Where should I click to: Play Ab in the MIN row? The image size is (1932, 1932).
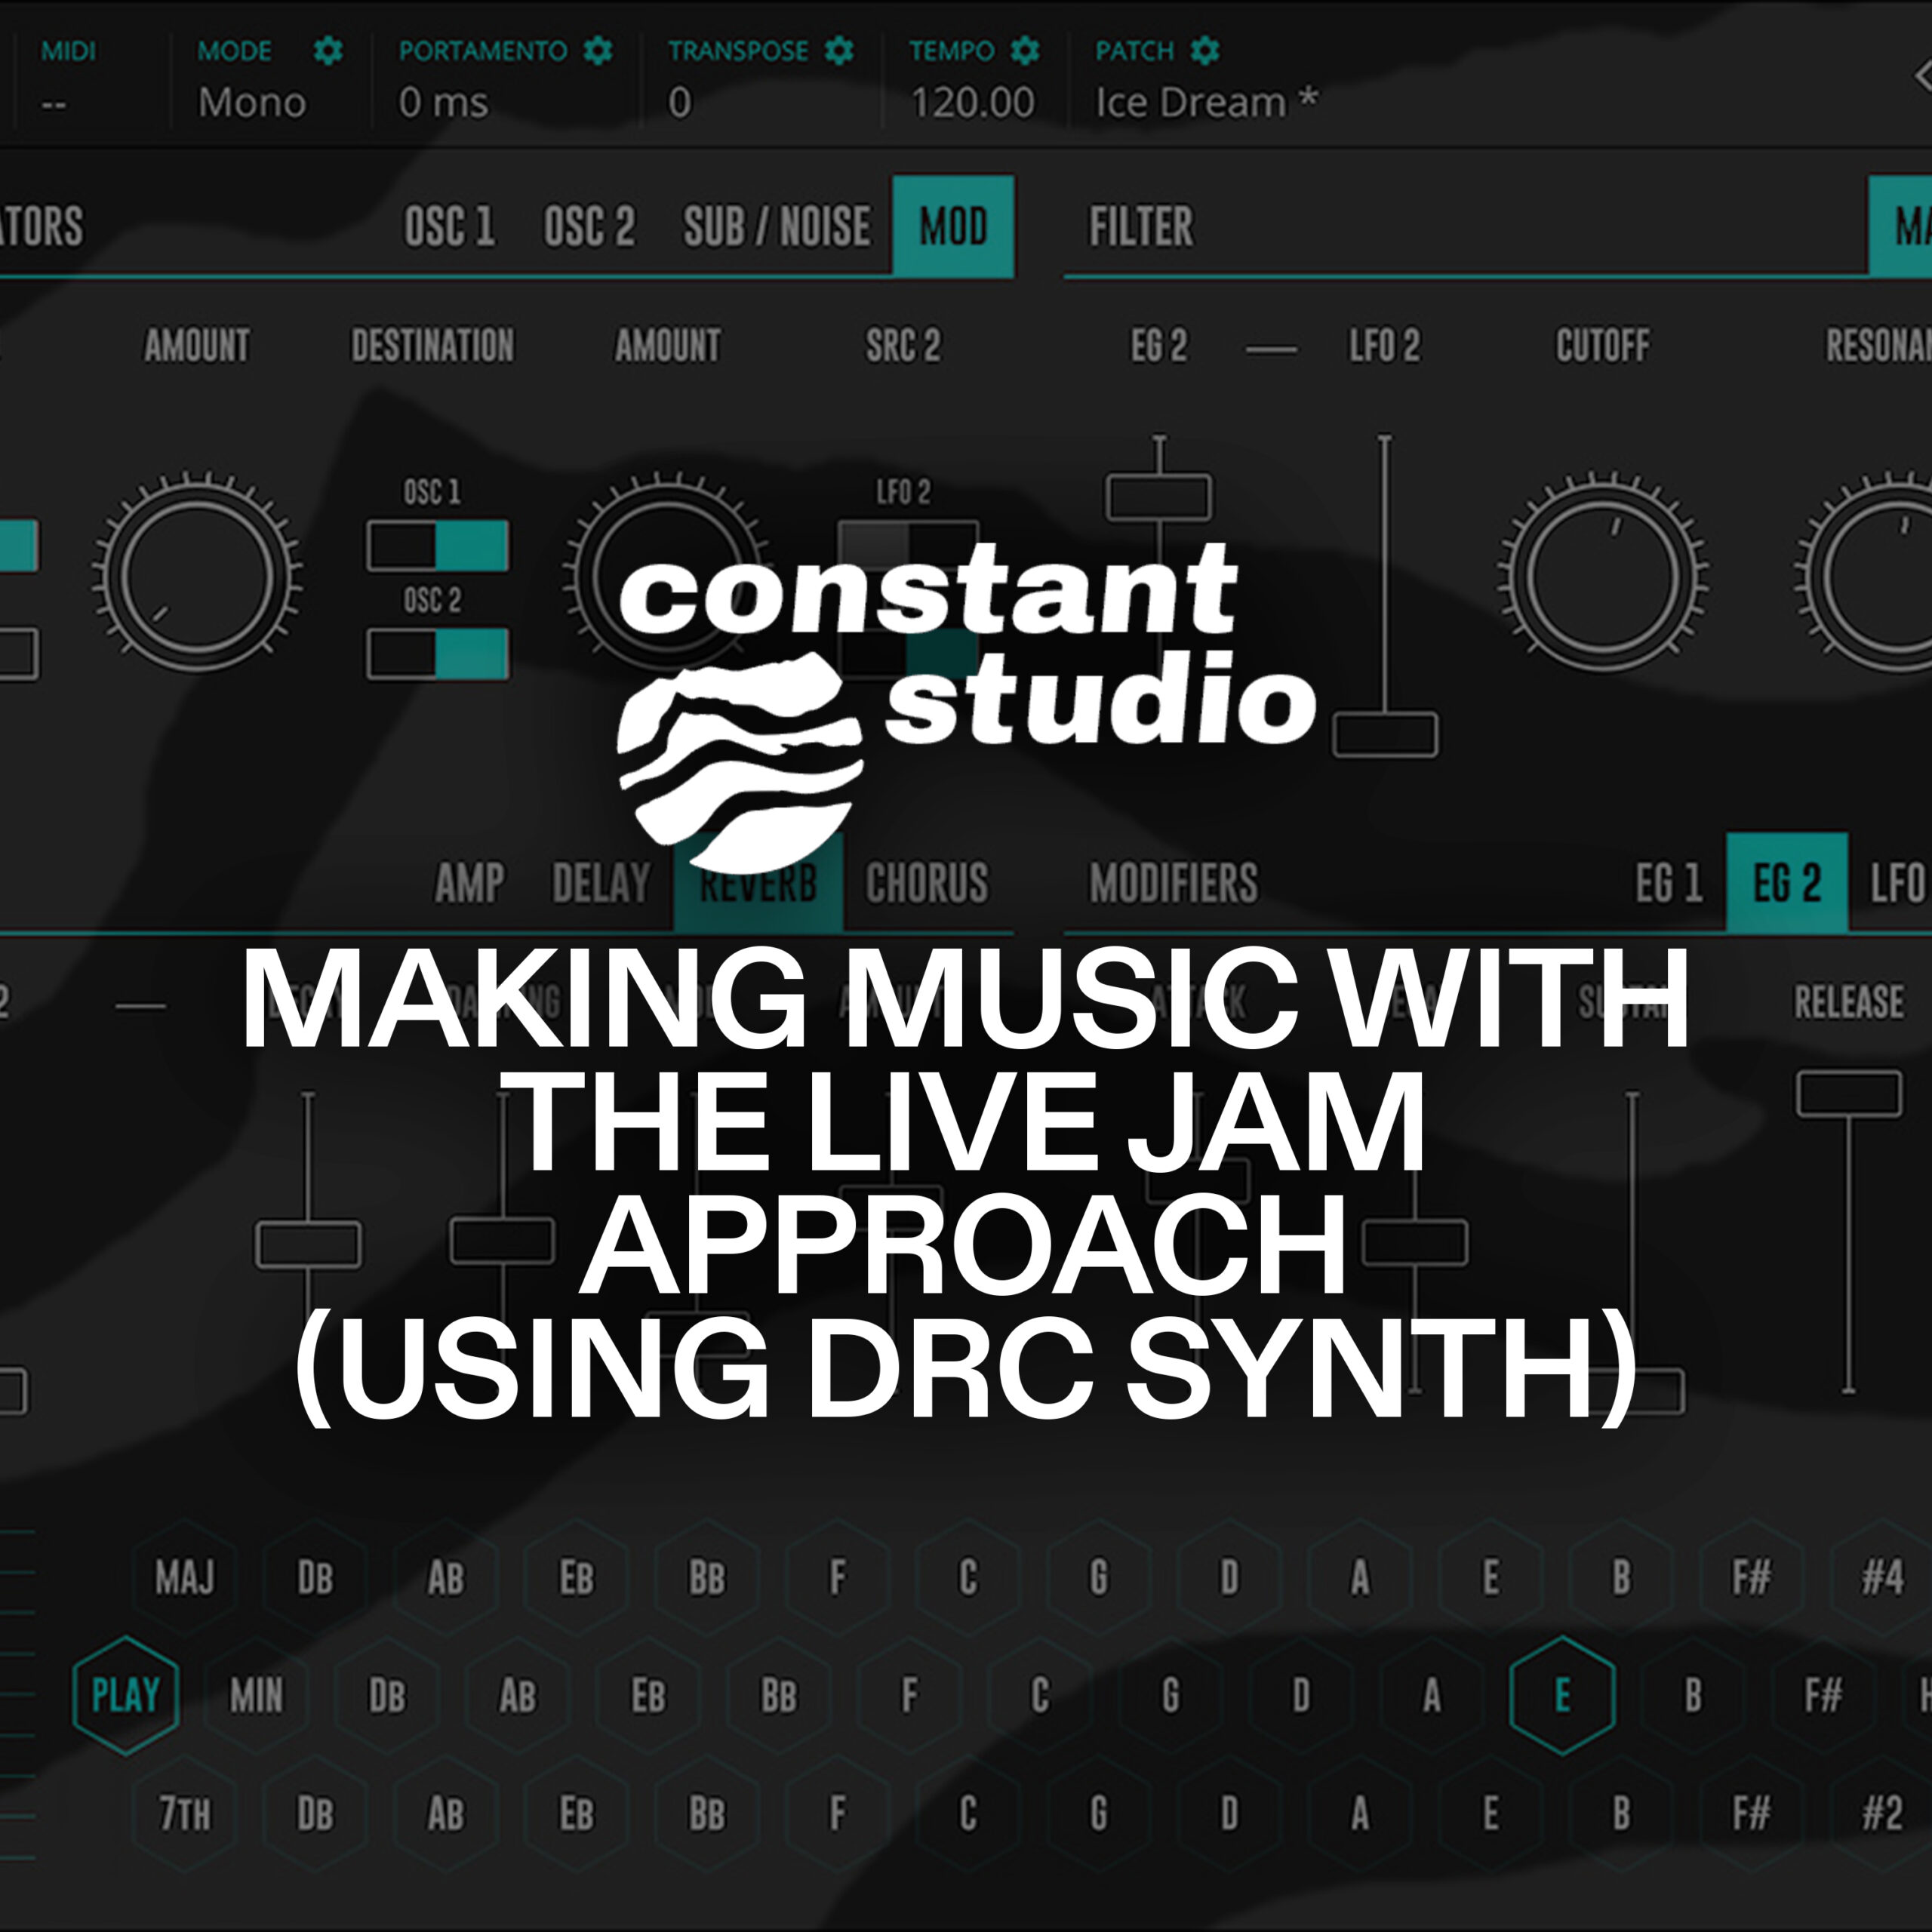518,1696
